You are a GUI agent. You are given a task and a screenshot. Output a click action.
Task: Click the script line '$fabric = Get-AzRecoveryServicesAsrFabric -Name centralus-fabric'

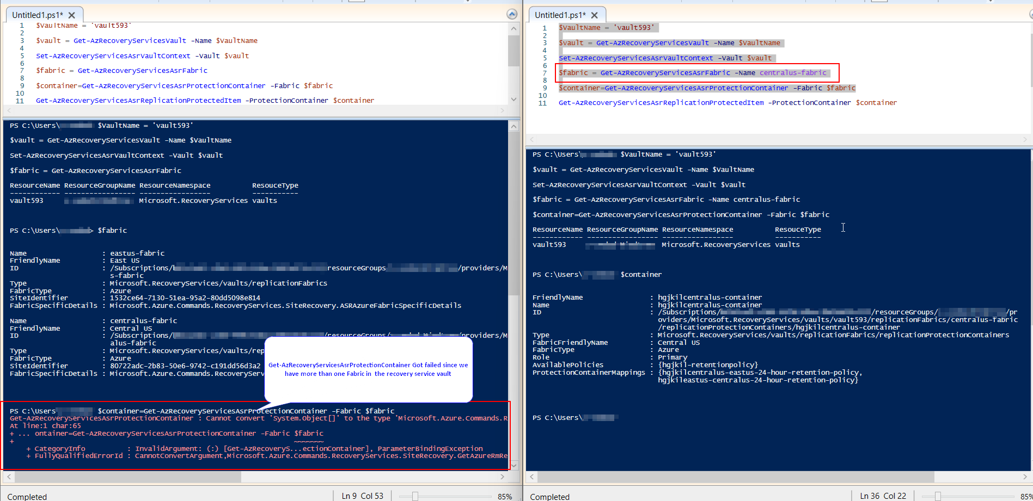click(693, 73)
